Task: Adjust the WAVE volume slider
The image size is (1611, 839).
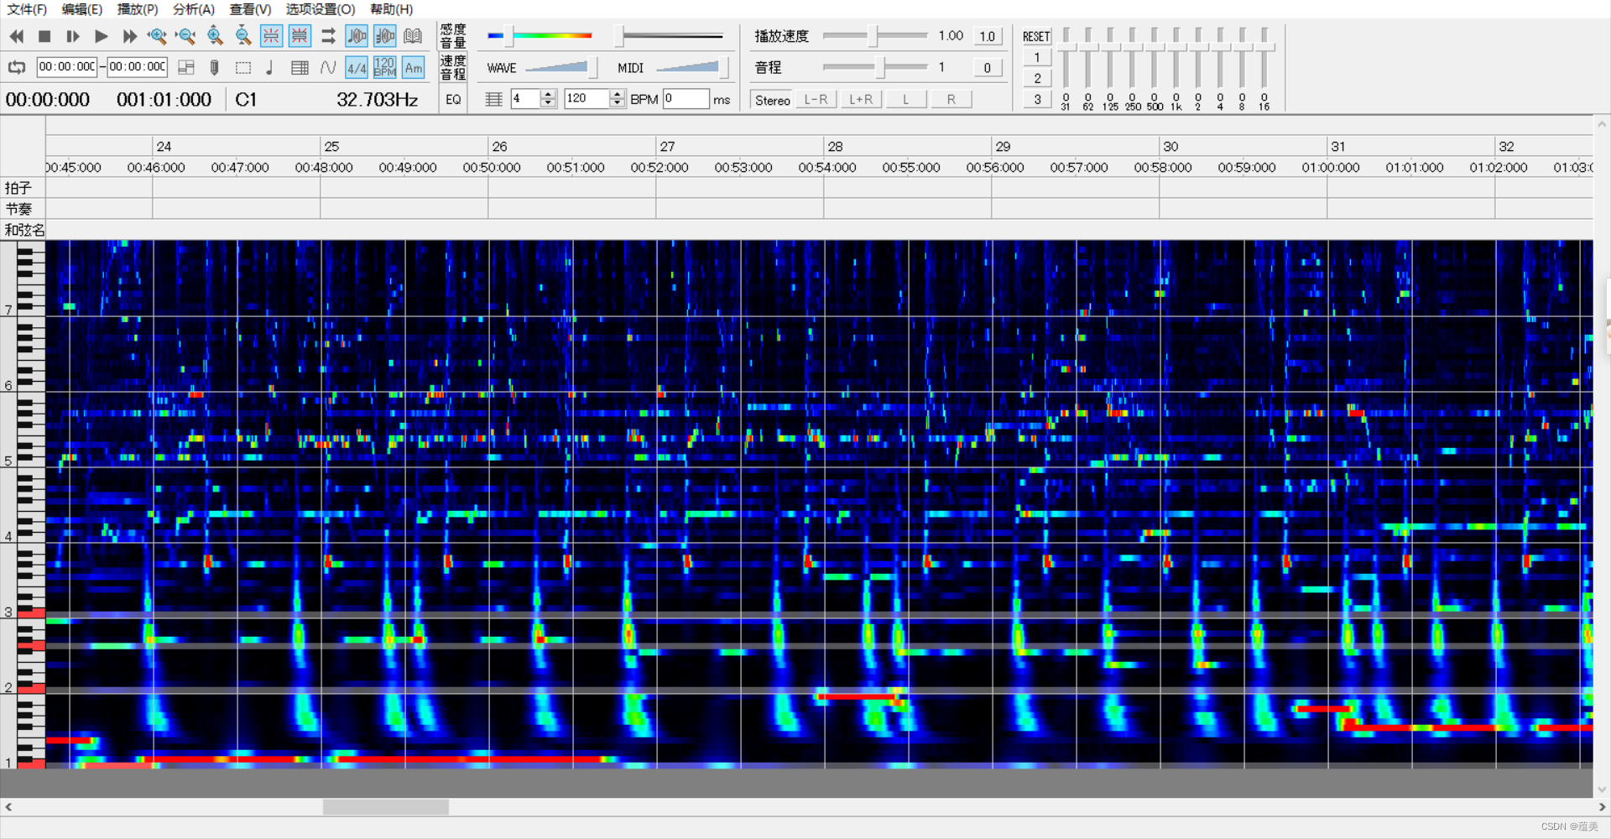Action: point(560,67)
